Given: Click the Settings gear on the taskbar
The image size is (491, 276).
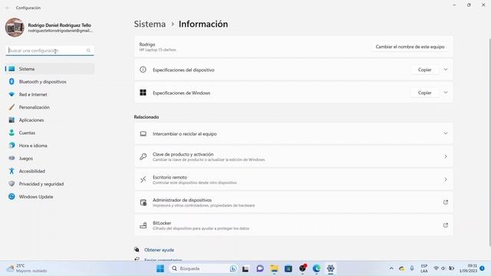Looking at the screenshot, I should click(x=331, y=268).
